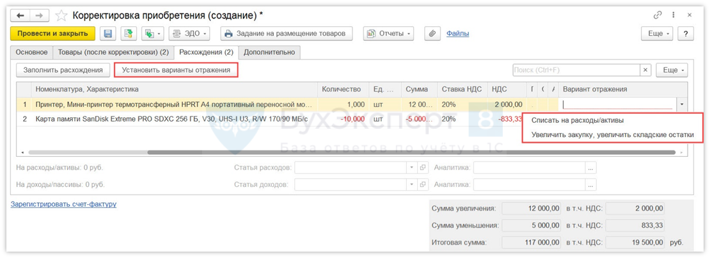Switch to the Основное tab
710x258 pixels.
tap(31, 52)
